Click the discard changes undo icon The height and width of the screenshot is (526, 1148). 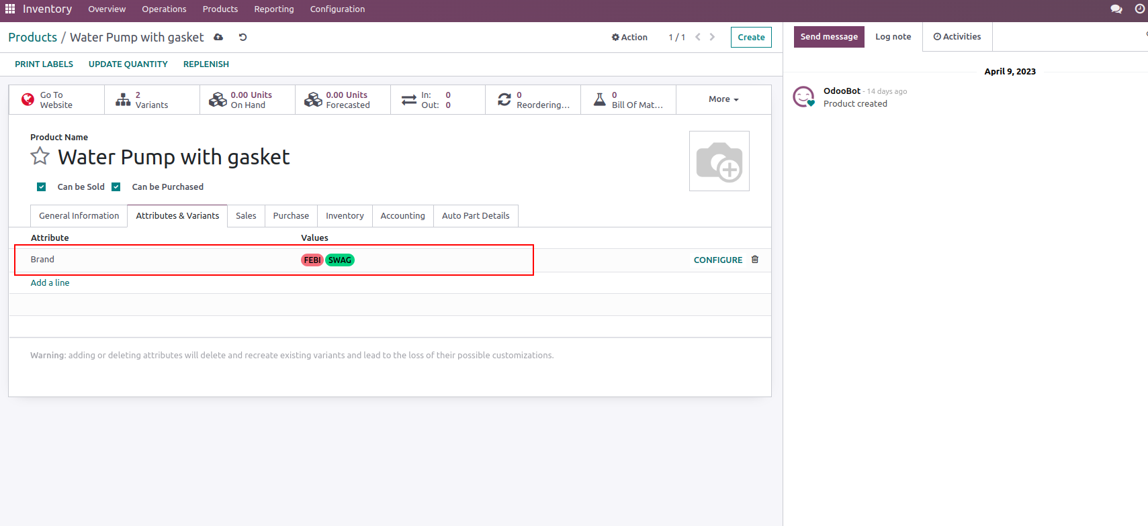[x=243, y=38]
